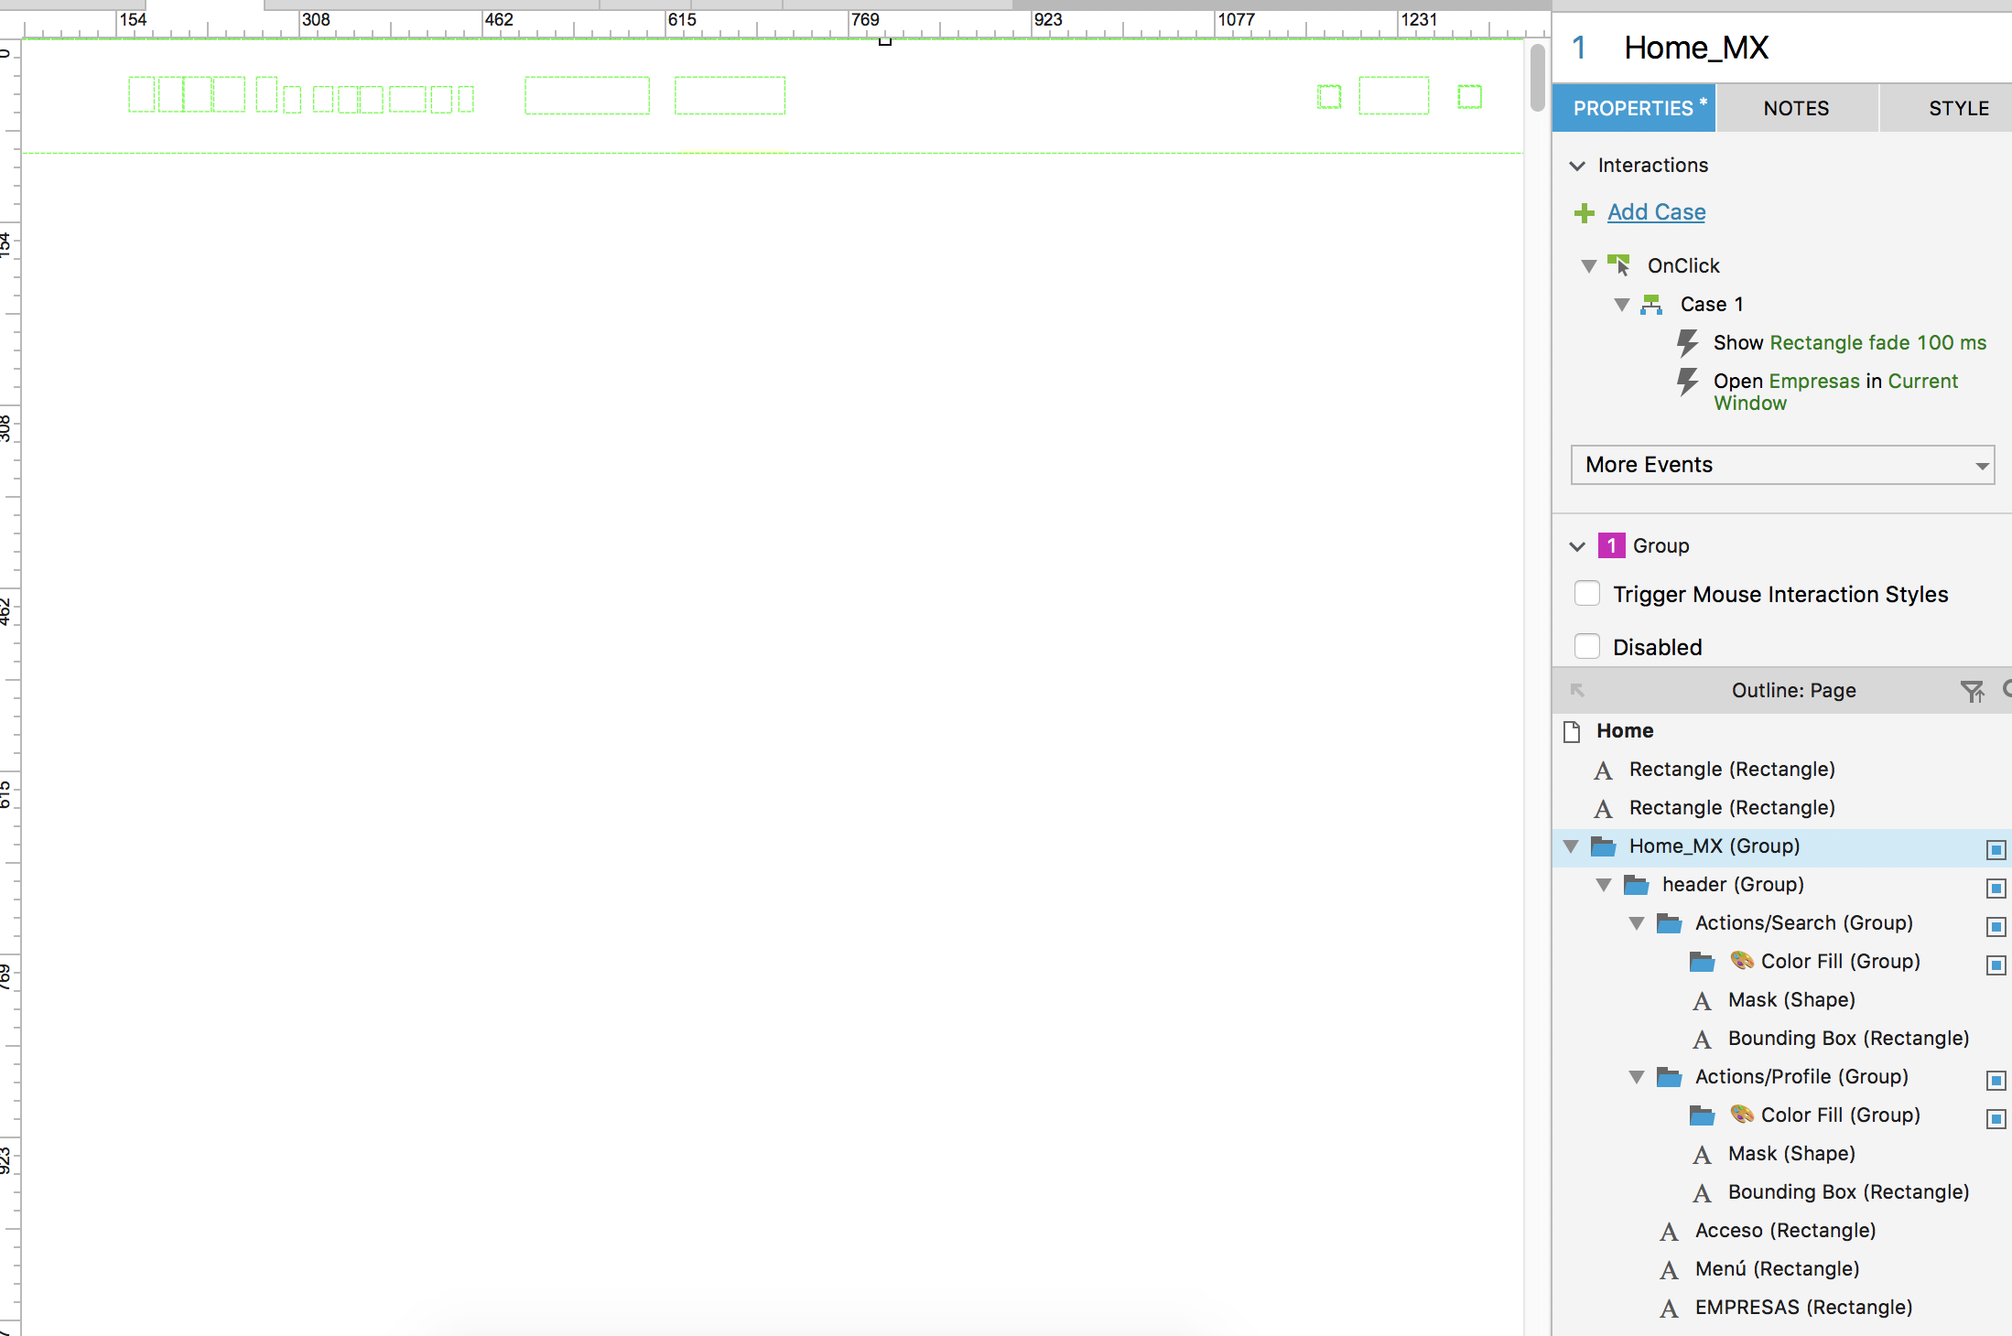Click the Add Case green plus icon
2012x1336 pixels.
click(1585, 213)
